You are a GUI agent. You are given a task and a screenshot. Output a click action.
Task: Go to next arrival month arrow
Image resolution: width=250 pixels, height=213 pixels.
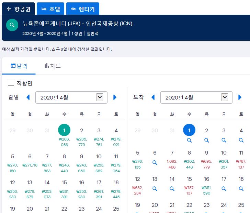pos(240,97)
